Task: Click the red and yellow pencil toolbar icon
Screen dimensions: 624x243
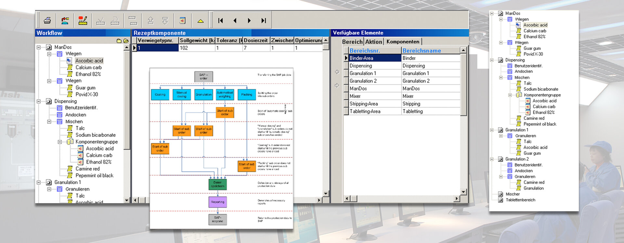Action: [83, 21]
